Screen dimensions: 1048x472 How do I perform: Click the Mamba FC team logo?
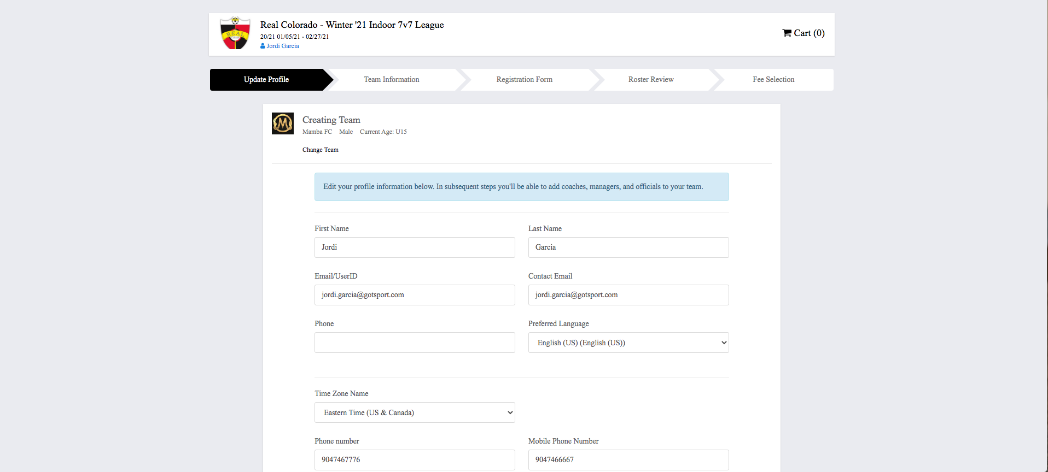click(283, 123)
